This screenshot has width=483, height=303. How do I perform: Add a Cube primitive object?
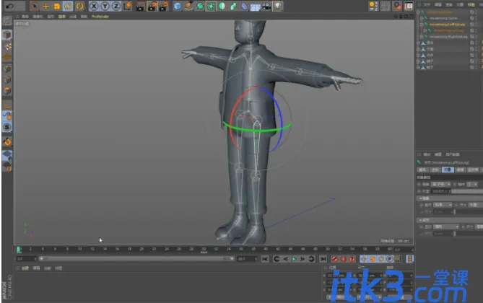click(178, 6)
